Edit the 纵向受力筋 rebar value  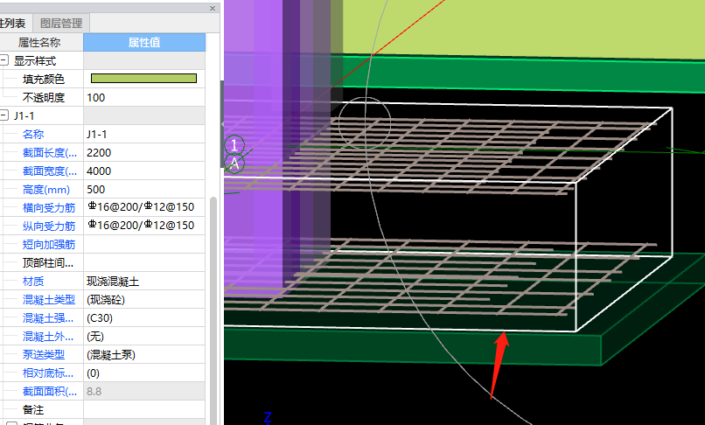pyautogui.click(x=143, y=226)
